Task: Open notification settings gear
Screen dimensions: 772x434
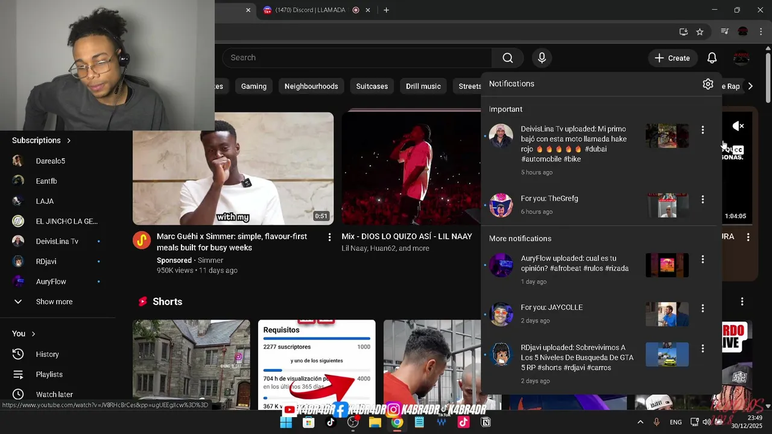Action: click(708, 84)
